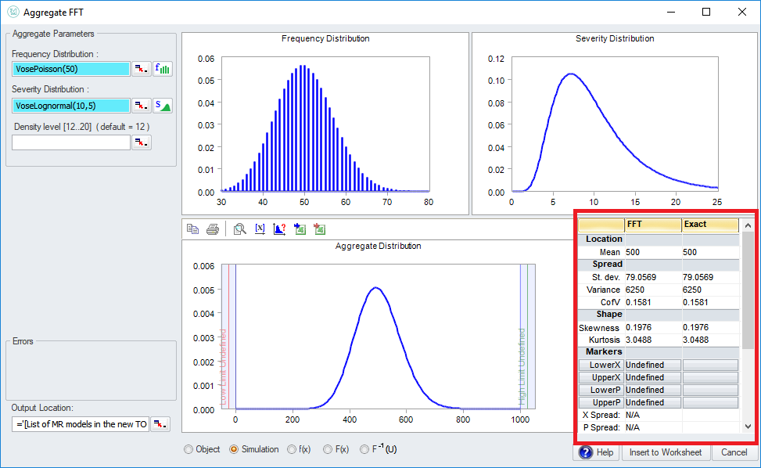761x468 pixels.
Task: Click Insert to Worksheet
Action: pos(666,452)
